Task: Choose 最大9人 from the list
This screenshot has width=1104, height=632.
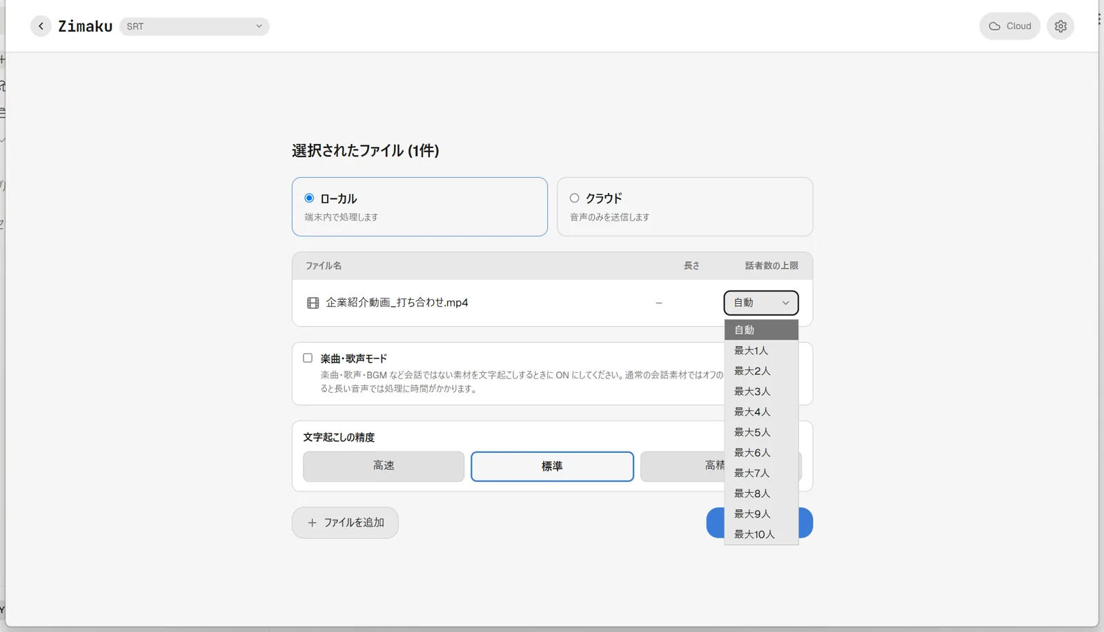Action: tap(761, 514)
